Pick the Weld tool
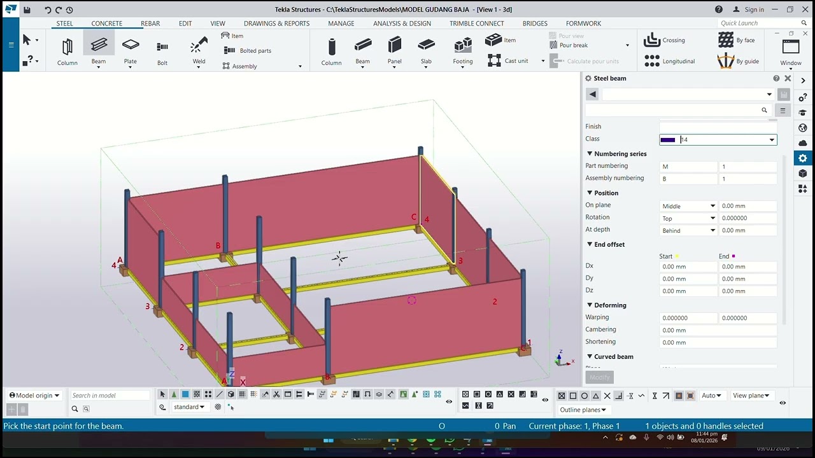Screen dimensions: 815x458 199,51
